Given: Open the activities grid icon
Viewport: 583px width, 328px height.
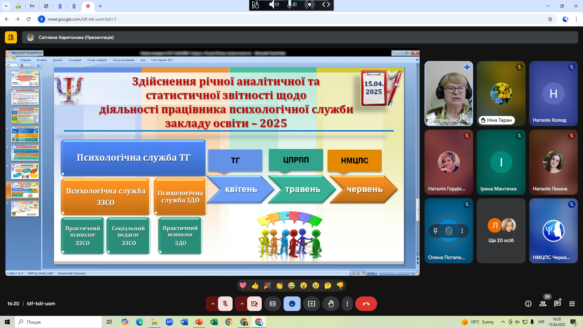Looking at the screenshot, I should point(572,304).
